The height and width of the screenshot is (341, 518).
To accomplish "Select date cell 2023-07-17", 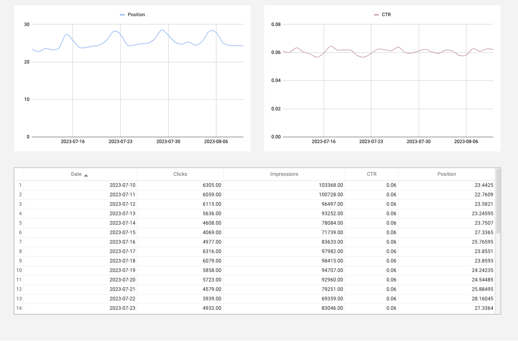I will [x=123, y=251].
